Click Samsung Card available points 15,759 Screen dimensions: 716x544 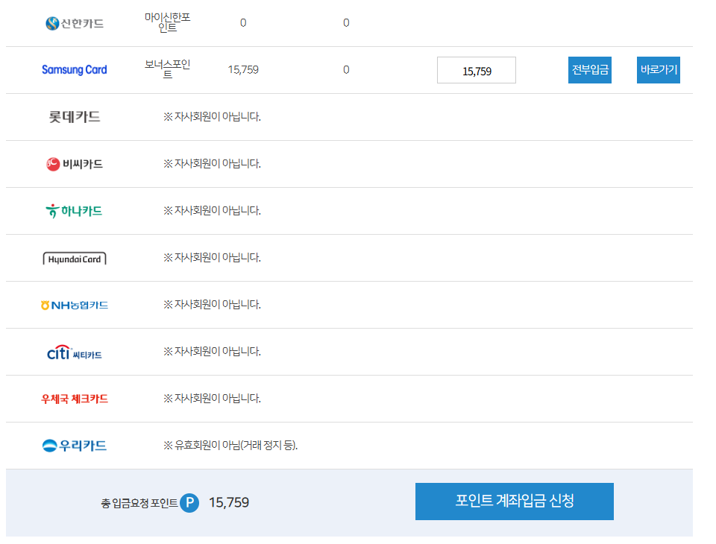click(243, 70)
